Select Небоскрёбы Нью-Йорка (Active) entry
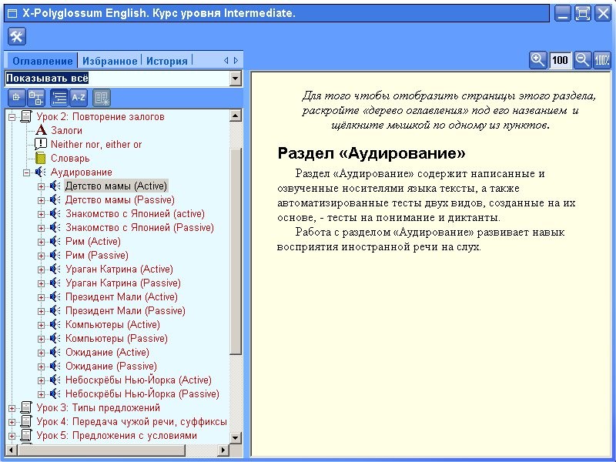Image resolution: width=616 pixels, height=462 pixels. coord(139,380)
